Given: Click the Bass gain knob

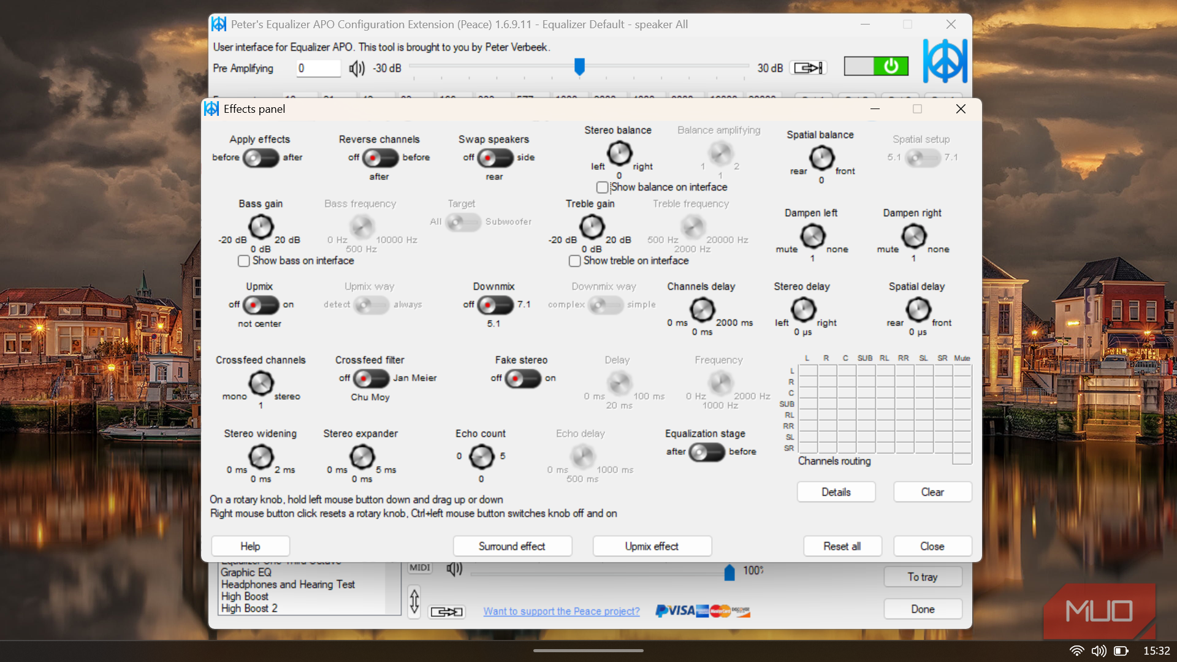Looking at the screenshot, I should [x=261, y=227].
